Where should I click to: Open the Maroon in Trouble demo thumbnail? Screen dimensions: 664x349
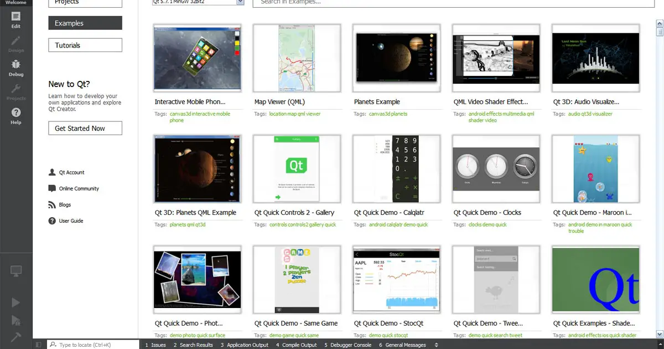coord(596,168)
